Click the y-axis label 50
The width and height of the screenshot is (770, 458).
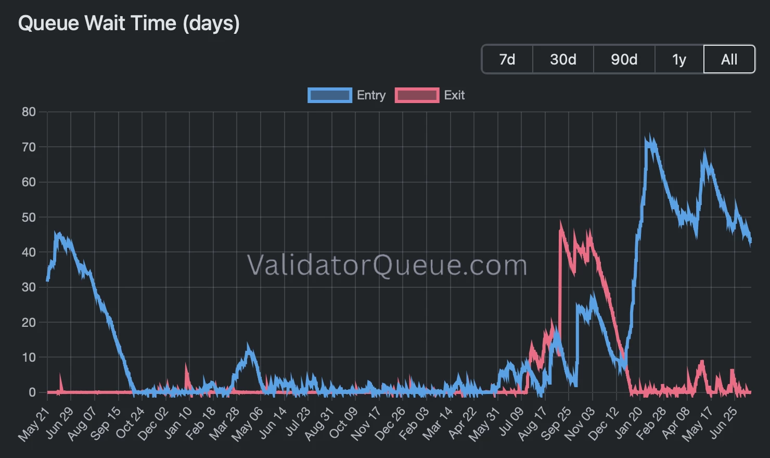[29, 218]
